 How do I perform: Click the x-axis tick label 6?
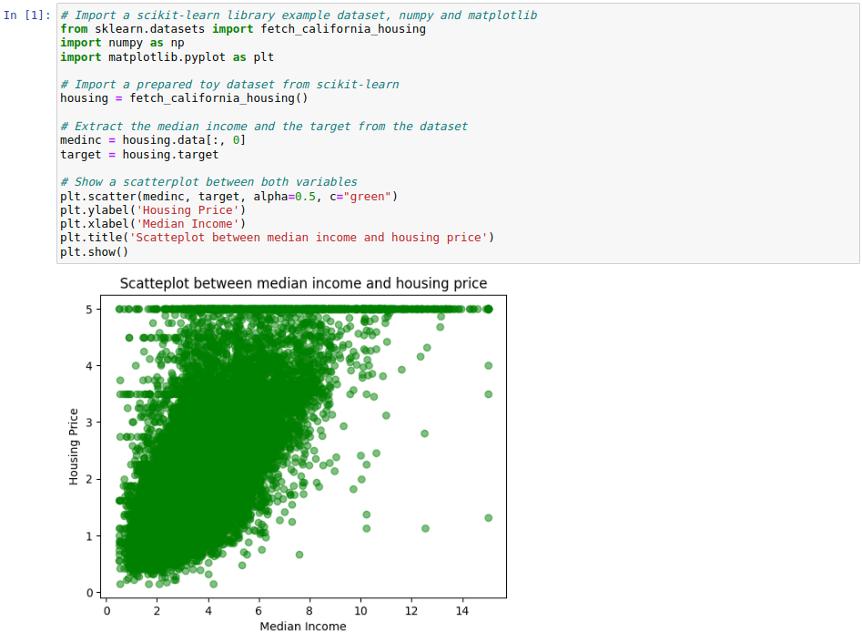point(259,611)
